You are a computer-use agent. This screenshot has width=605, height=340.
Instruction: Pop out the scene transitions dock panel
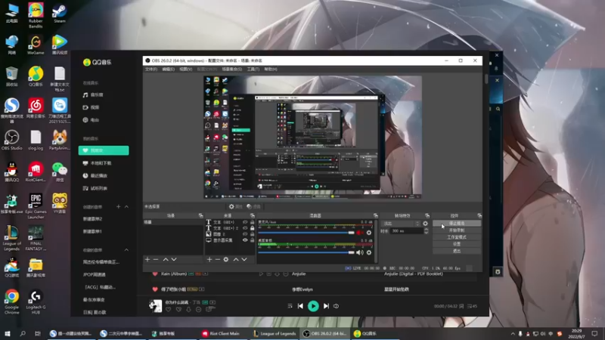coord(427,216)
